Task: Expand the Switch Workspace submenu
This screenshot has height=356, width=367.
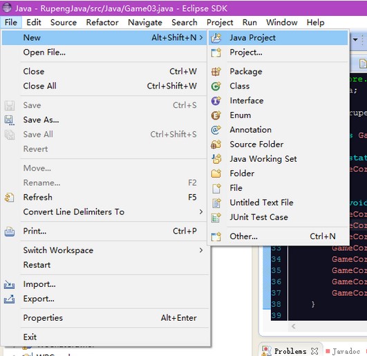Action: [201, 250]
